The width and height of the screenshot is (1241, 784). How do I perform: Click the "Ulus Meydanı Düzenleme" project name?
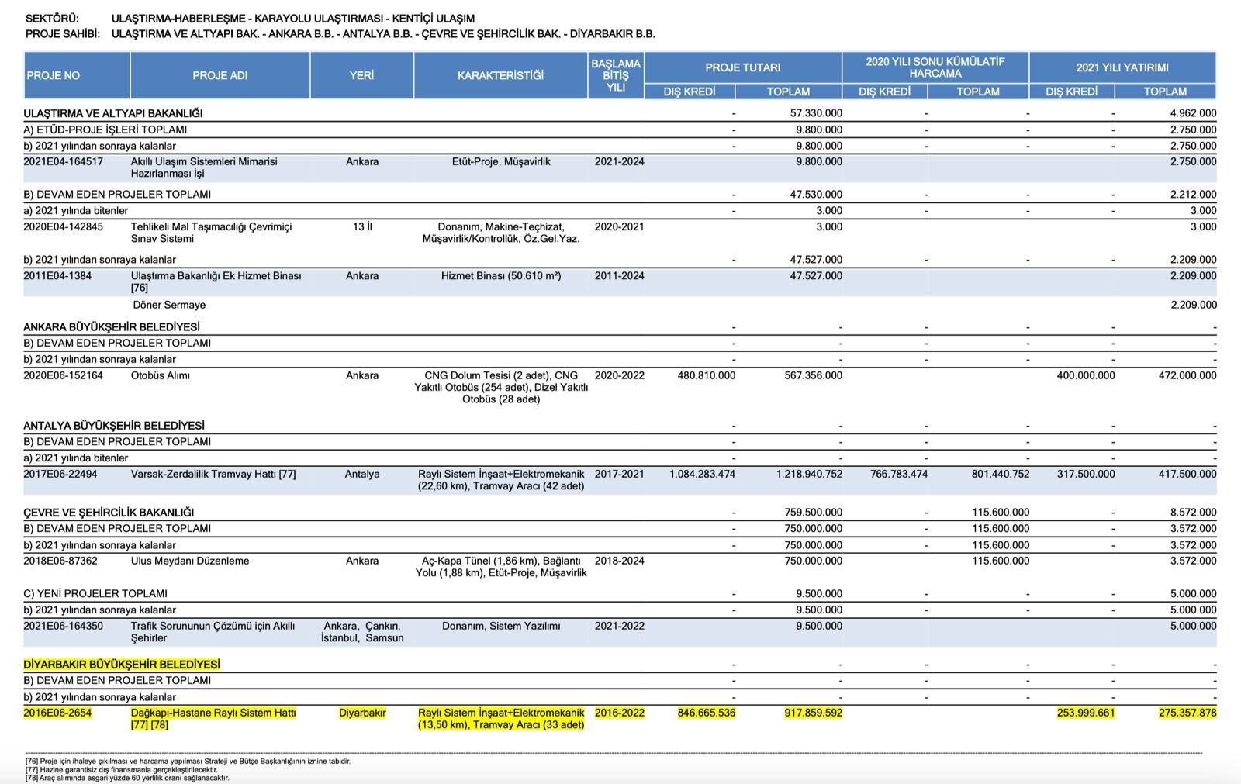(x=190, y=561)
